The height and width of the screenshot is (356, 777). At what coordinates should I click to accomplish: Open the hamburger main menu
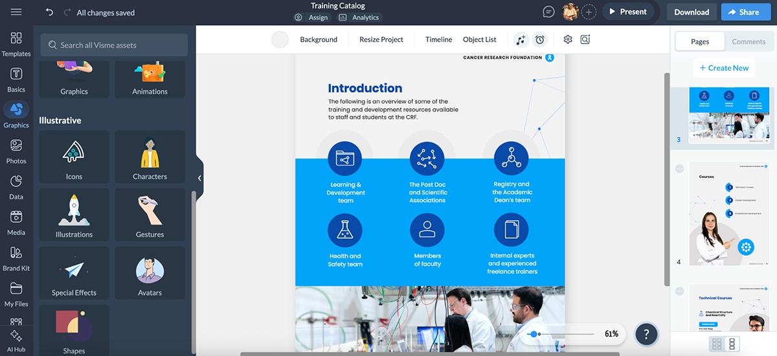coord(16,12)
